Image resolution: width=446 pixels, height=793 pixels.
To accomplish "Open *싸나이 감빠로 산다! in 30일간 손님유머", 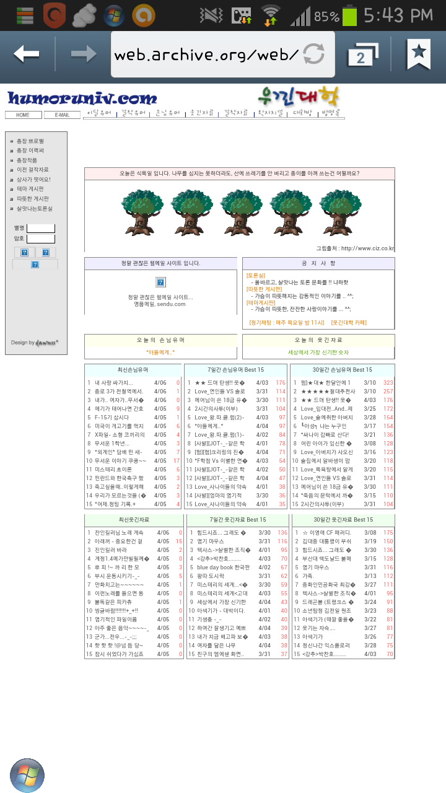I will pos(325,435).
